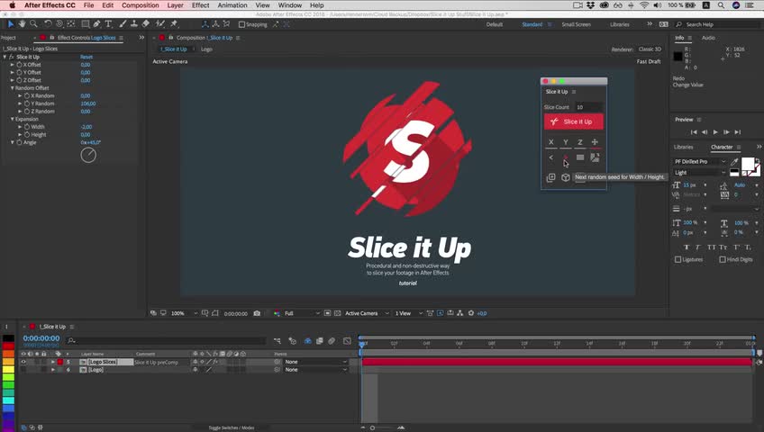Click the red Slice it Up button

pos(574,121)
